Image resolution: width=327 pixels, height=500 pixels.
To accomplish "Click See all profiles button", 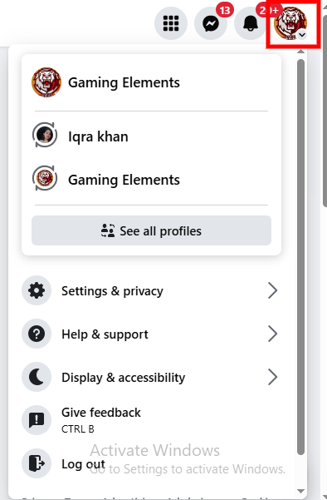I will tap(151, 230).
